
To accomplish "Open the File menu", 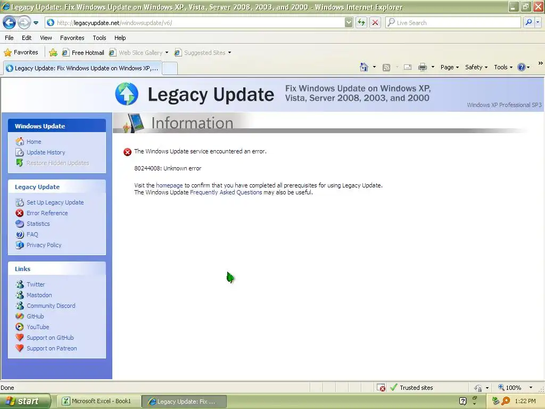I will coord(10,38).
